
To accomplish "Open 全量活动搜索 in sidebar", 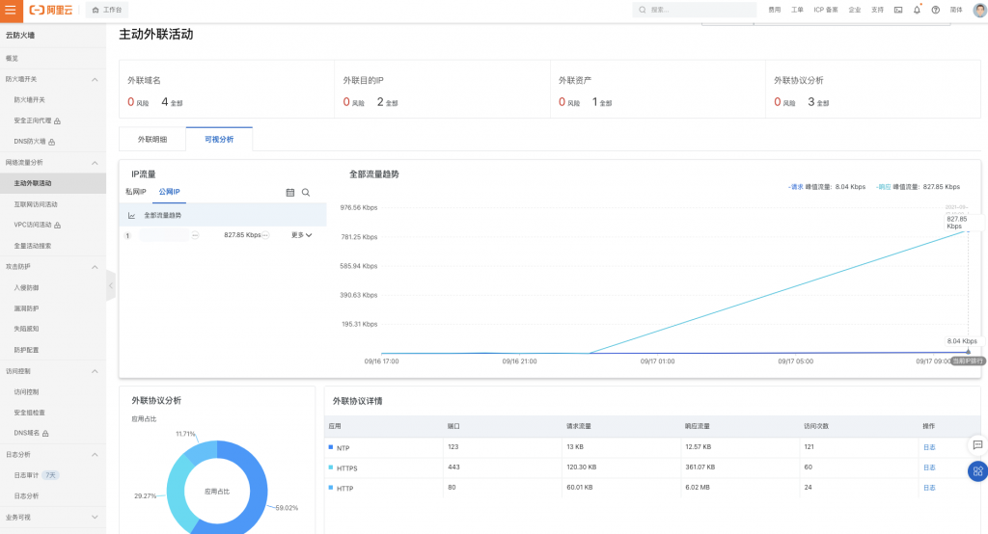I will pyautogui.click(x=33, y=246).
